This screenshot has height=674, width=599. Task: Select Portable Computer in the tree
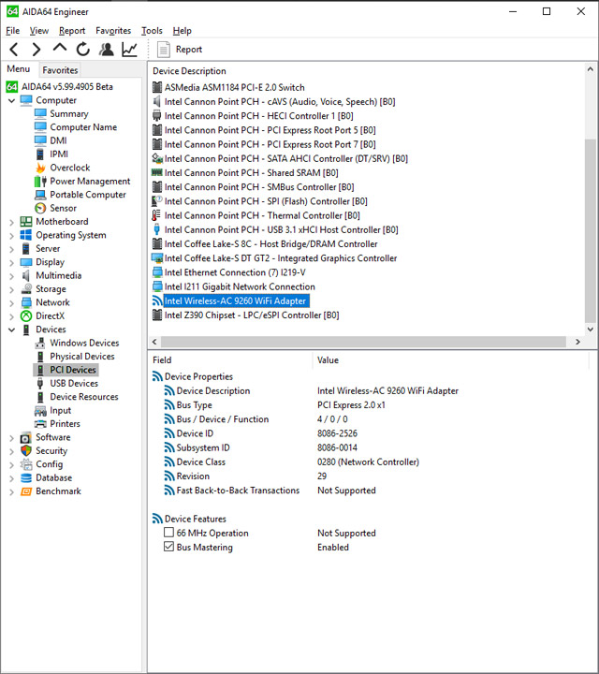[88, 195]
